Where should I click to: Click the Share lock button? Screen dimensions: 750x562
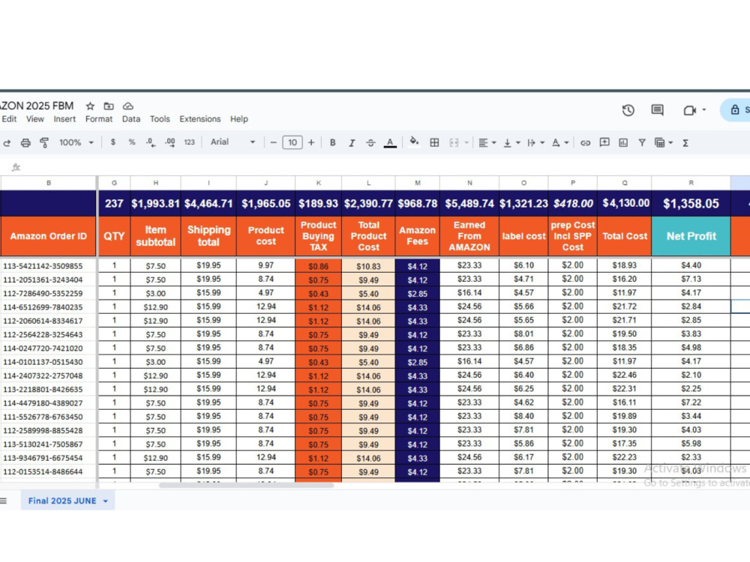pos(736,110)
